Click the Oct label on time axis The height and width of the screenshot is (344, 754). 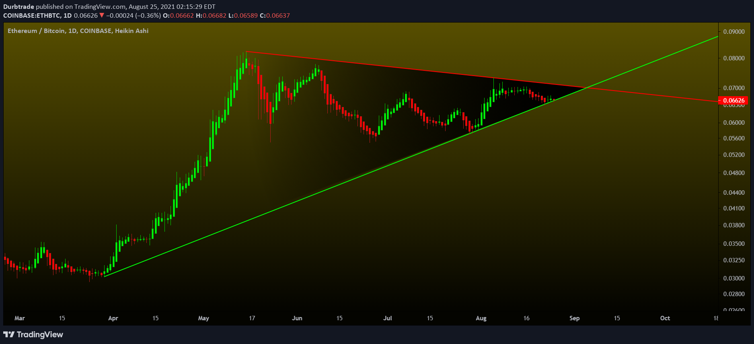click(665, 318)
